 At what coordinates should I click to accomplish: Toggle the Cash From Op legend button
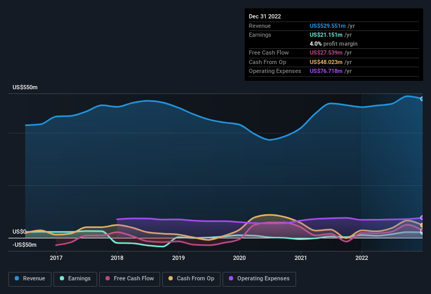click(191, 279)
